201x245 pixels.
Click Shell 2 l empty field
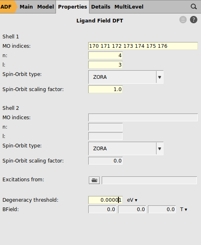105,136
